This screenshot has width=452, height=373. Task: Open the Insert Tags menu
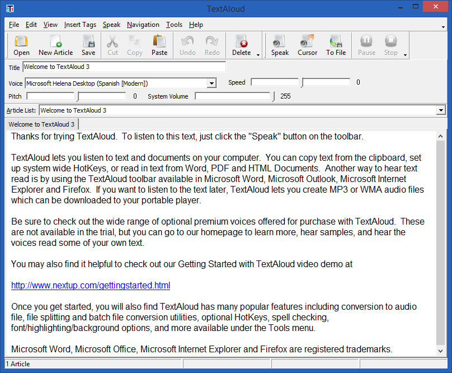[80, 25]
